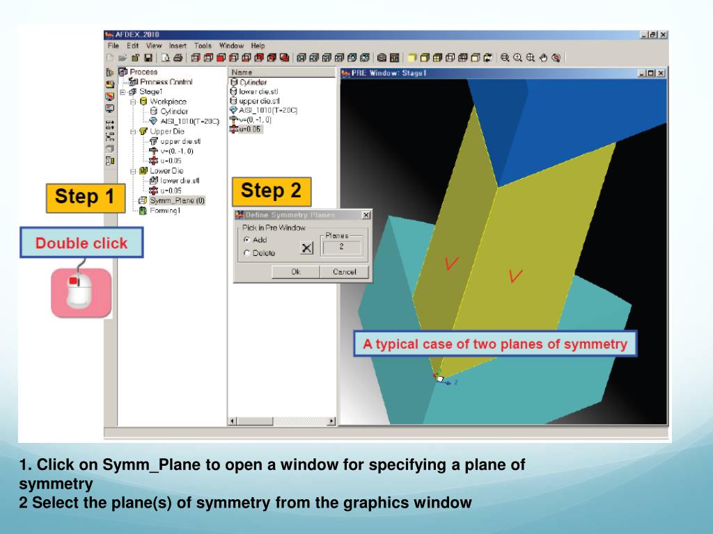This screenshot has height=534, width=713.
Task: Collapse the Lower Die tree node
Action: 133,171
